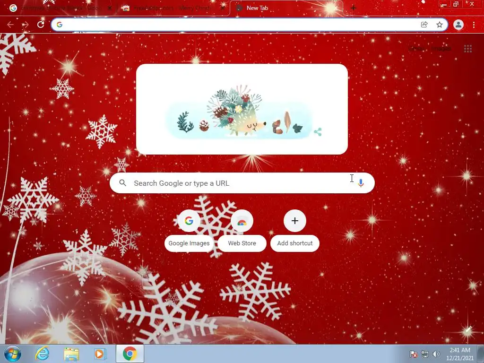Screen dimensions: 484x363
Task: Open the Chrome profile avatar menu
Action: point(458,25)
